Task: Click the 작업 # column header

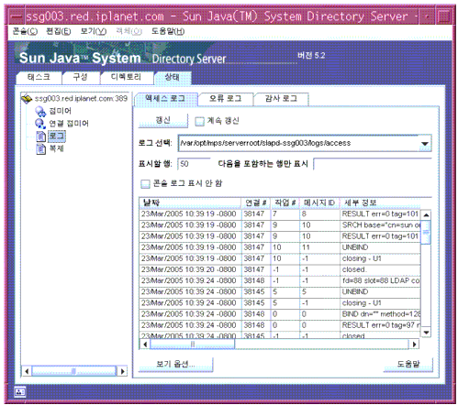Action: (x=285, y=202)
